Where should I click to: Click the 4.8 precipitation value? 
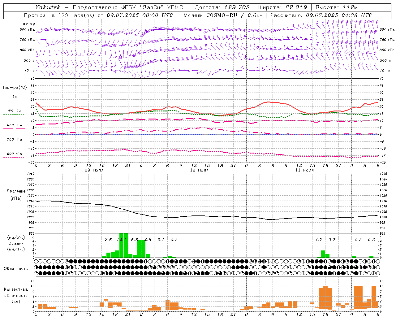pos(148,240)
